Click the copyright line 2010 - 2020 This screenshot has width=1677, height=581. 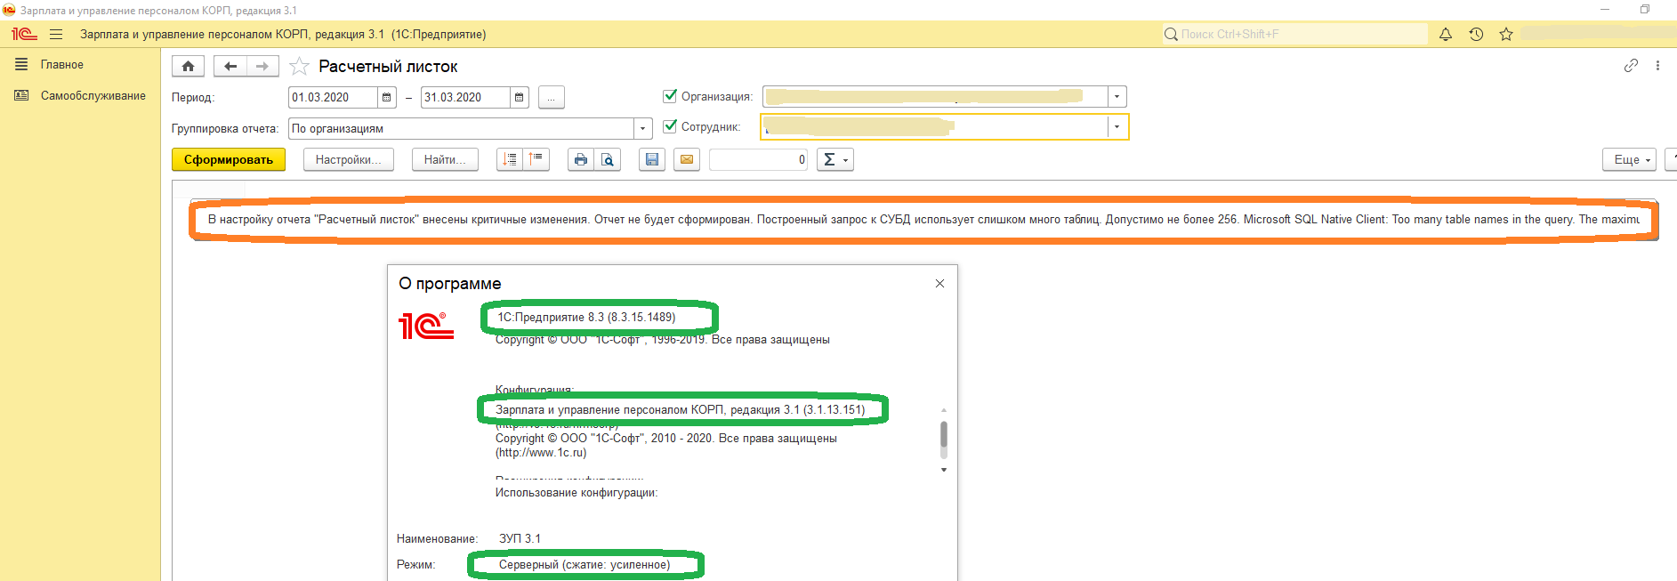(666, 439)
